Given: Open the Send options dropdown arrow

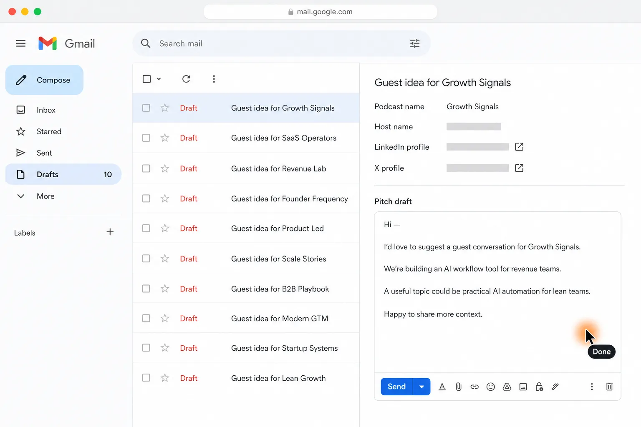Looking at the screenshot, I should pos(422,387).
